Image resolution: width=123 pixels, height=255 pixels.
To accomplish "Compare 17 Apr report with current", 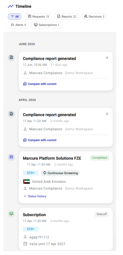I will [40, 140].
